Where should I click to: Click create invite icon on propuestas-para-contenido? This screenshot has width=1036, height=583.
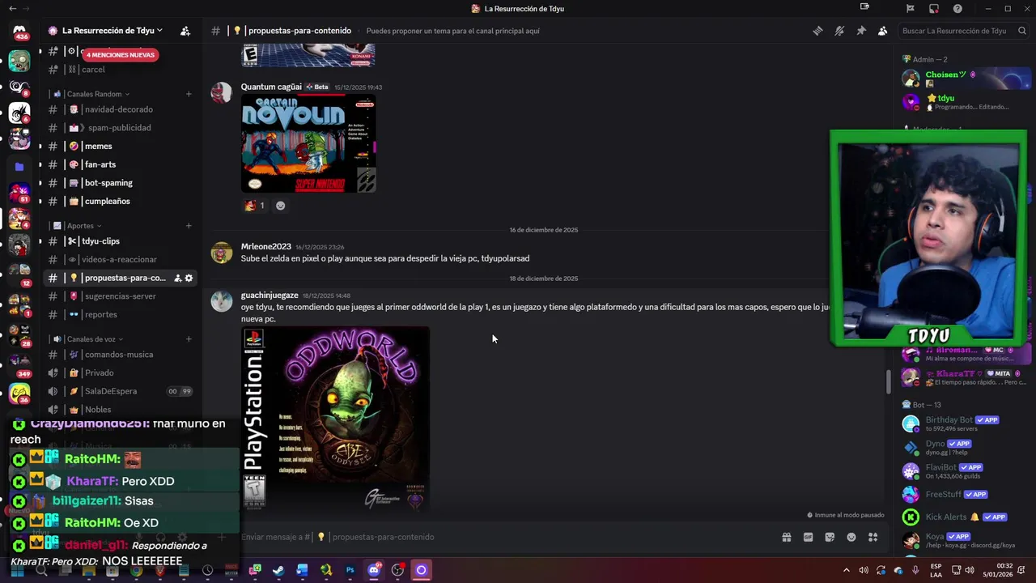[x=178, y=279]
